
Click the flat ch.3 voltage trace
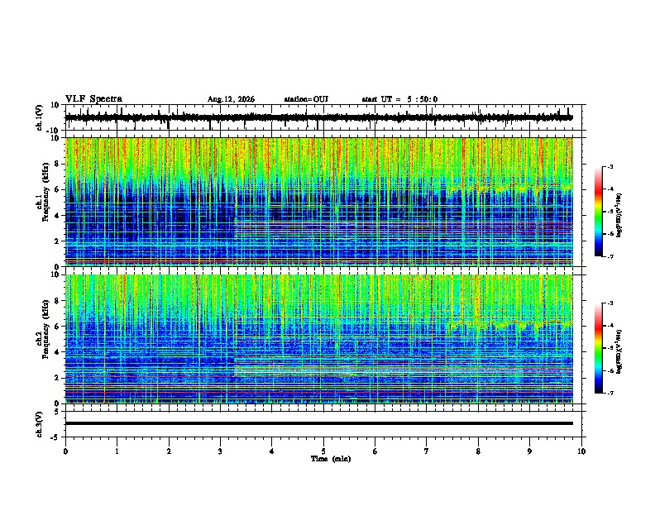point(318,423)
